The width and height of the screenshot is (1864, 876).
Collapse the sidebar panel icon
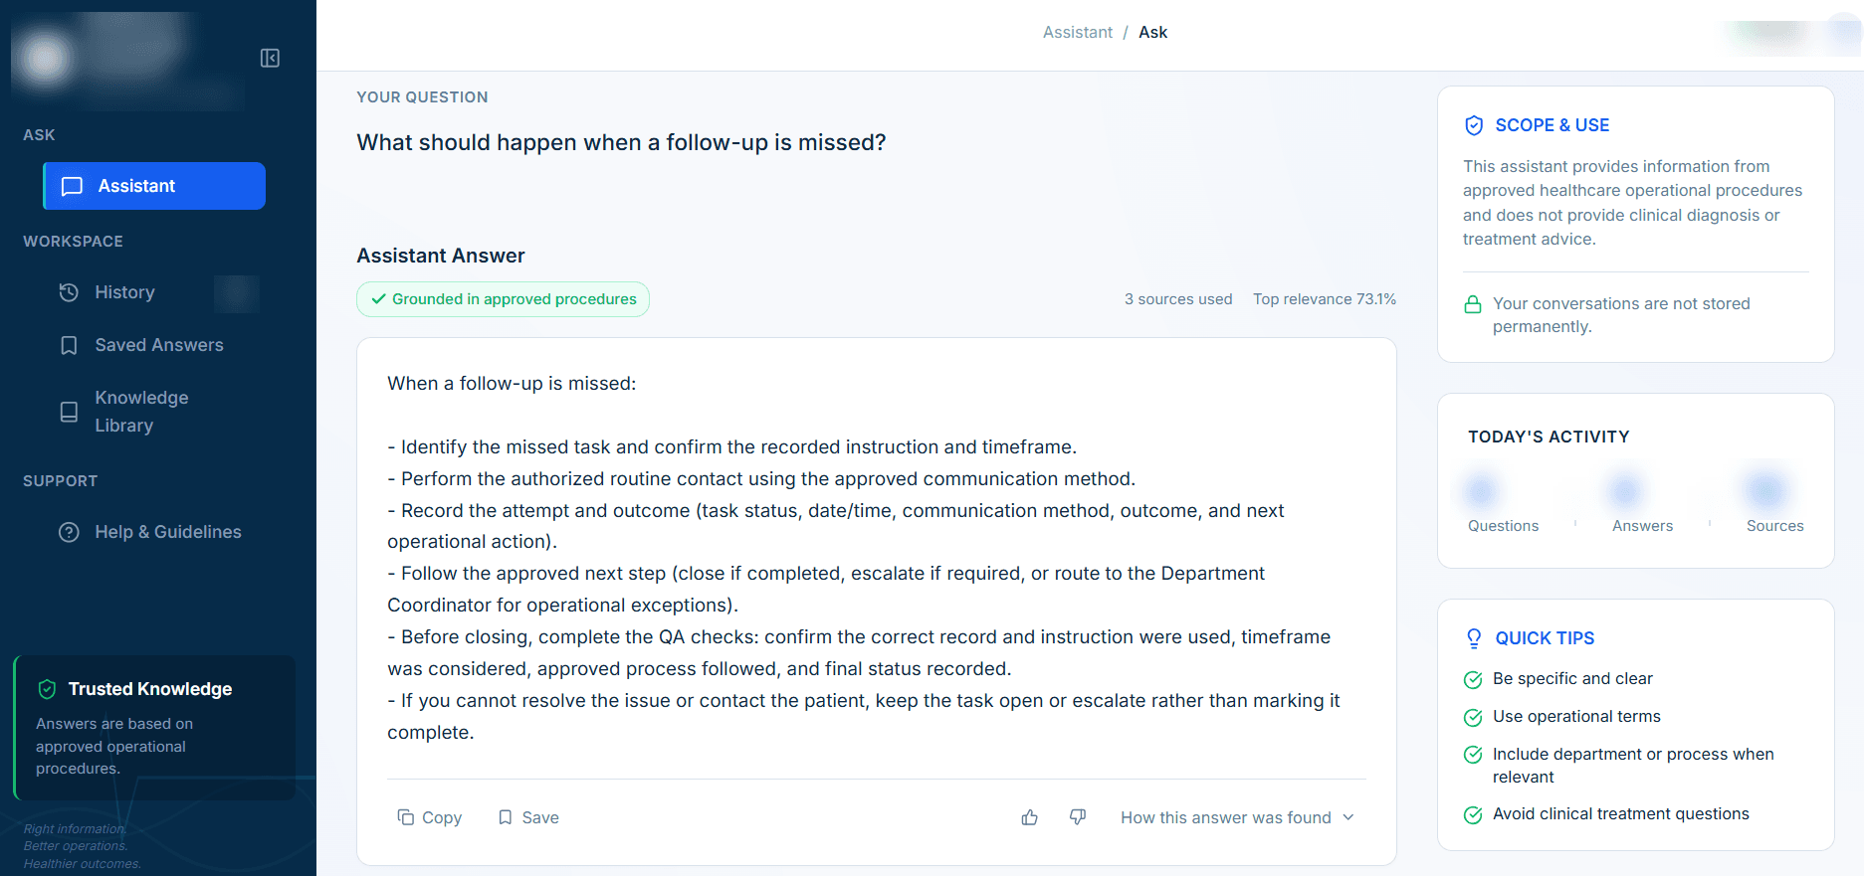click(270, 58)
